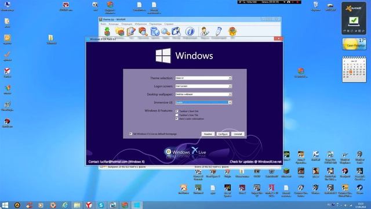Select the Computer icon at desktop top-left
Screen dimensions: 371x209
(x=7, y=6)
